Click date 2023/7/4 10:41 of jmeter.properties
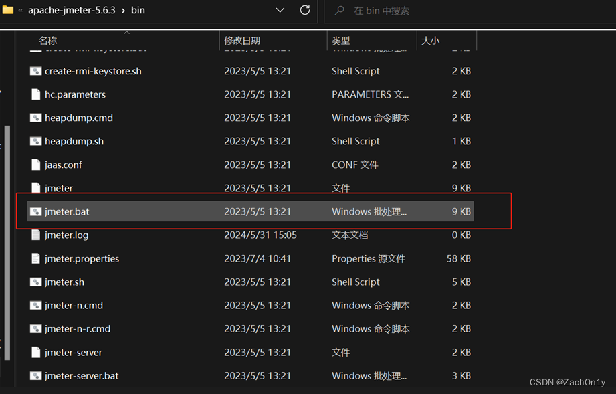 point(258,258)
